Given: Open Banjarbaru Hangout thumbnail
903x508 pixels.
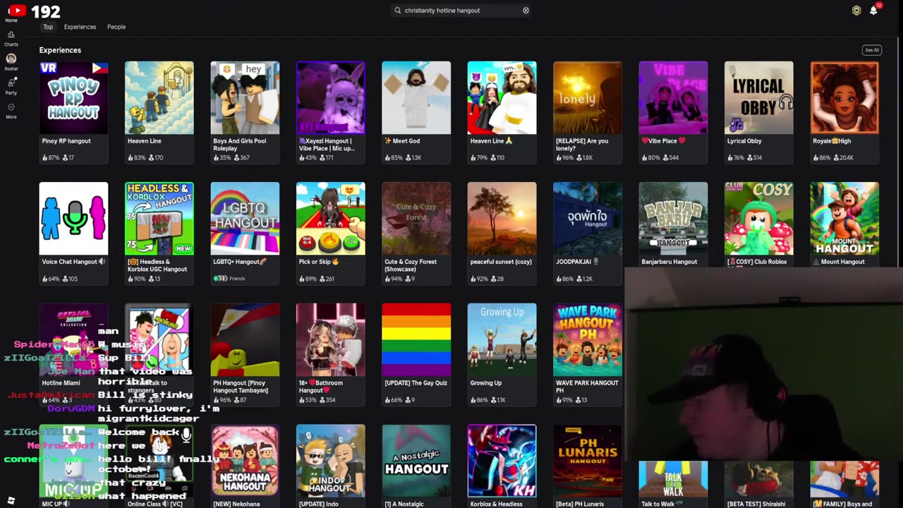Looking at the screenshot, I should click(673, 219).
